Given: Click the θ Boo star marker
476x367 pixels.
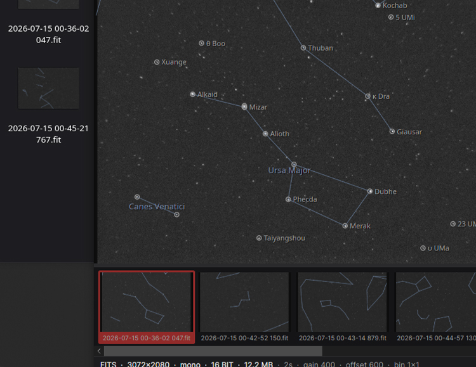Looking at the screenshot, I should (x=201, y=43).
